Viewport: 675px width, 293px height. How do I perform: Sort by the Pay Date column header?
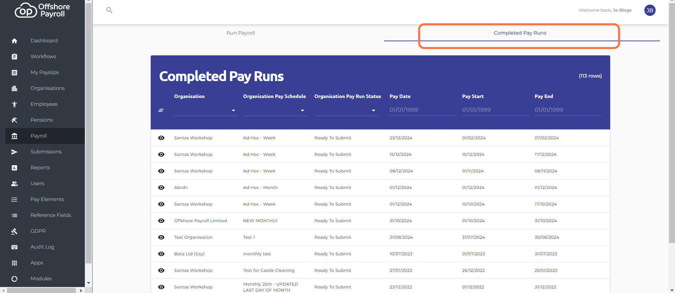400,96
